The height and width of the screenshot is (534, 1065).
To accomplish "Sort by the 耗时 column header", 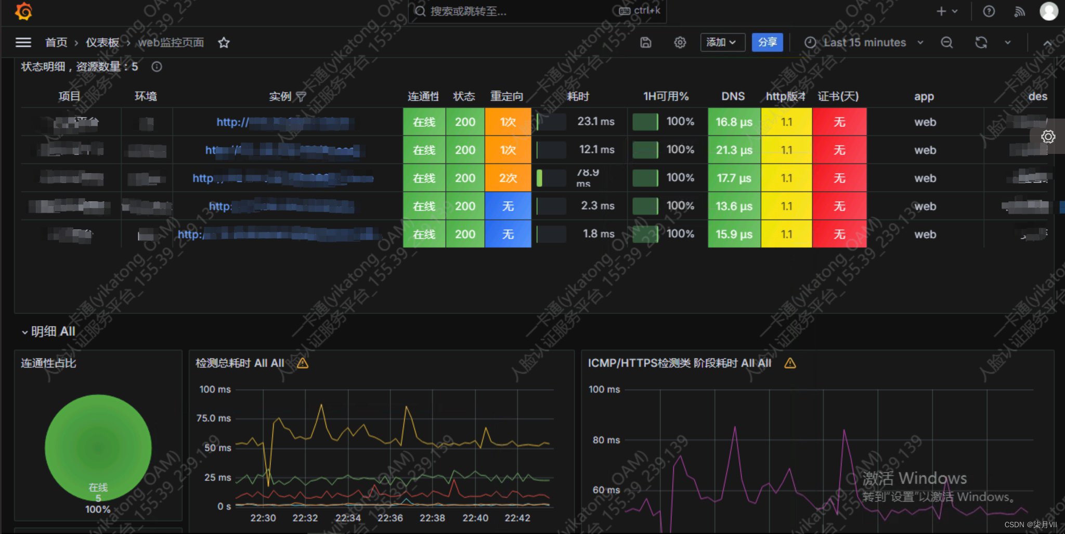I will coord(578,96).
